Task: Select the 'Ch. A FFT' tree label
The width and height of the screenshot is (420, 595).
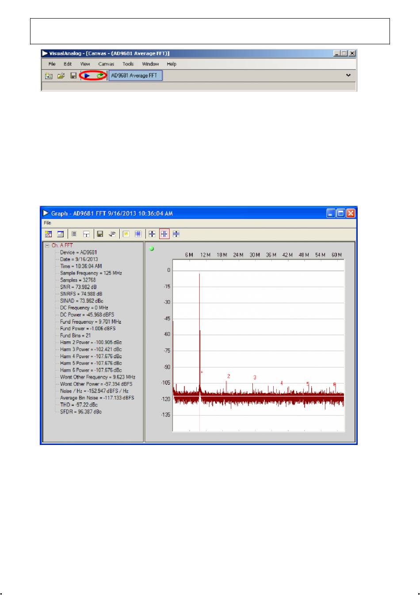Action: (62, 245)
